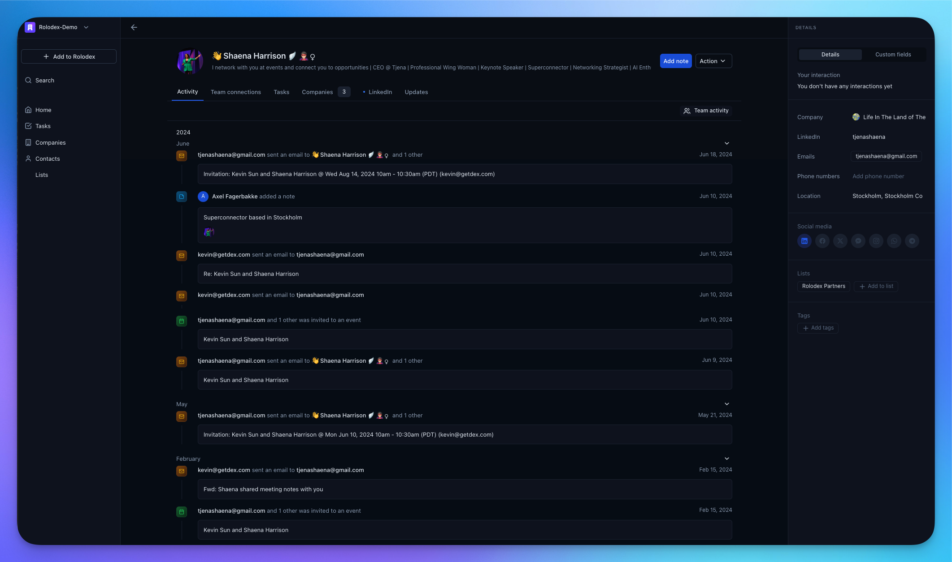Viewport: 952px width, 562px height.
Task: Switch to the Team connections tab
Action: click(x=235, y=92)
